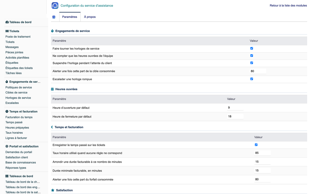This screenshot has height=194, width=313.
Task: Open Horloges de service link
Action: [18, 98]
